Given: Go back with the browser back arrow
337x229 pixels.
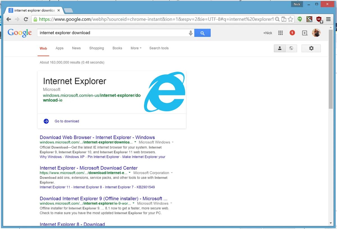Looking at the screenshot, I should click(9, 19).
